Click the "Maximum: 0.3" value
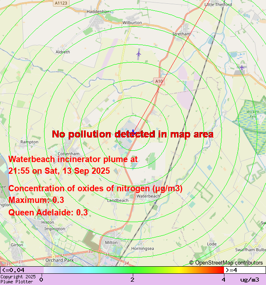Screen dimensions: 266x285 [x=36, y=200]
